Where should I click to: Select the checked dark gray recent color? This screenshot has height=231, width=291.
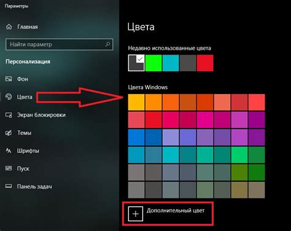pos(136,63)
